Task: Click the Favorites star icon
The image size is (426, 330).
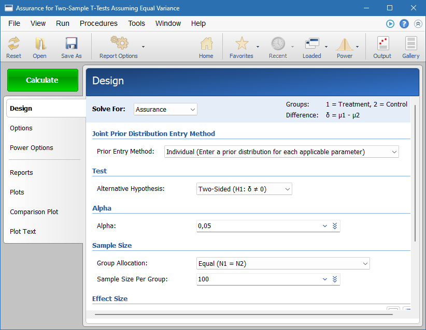Action: pos(242,43)
